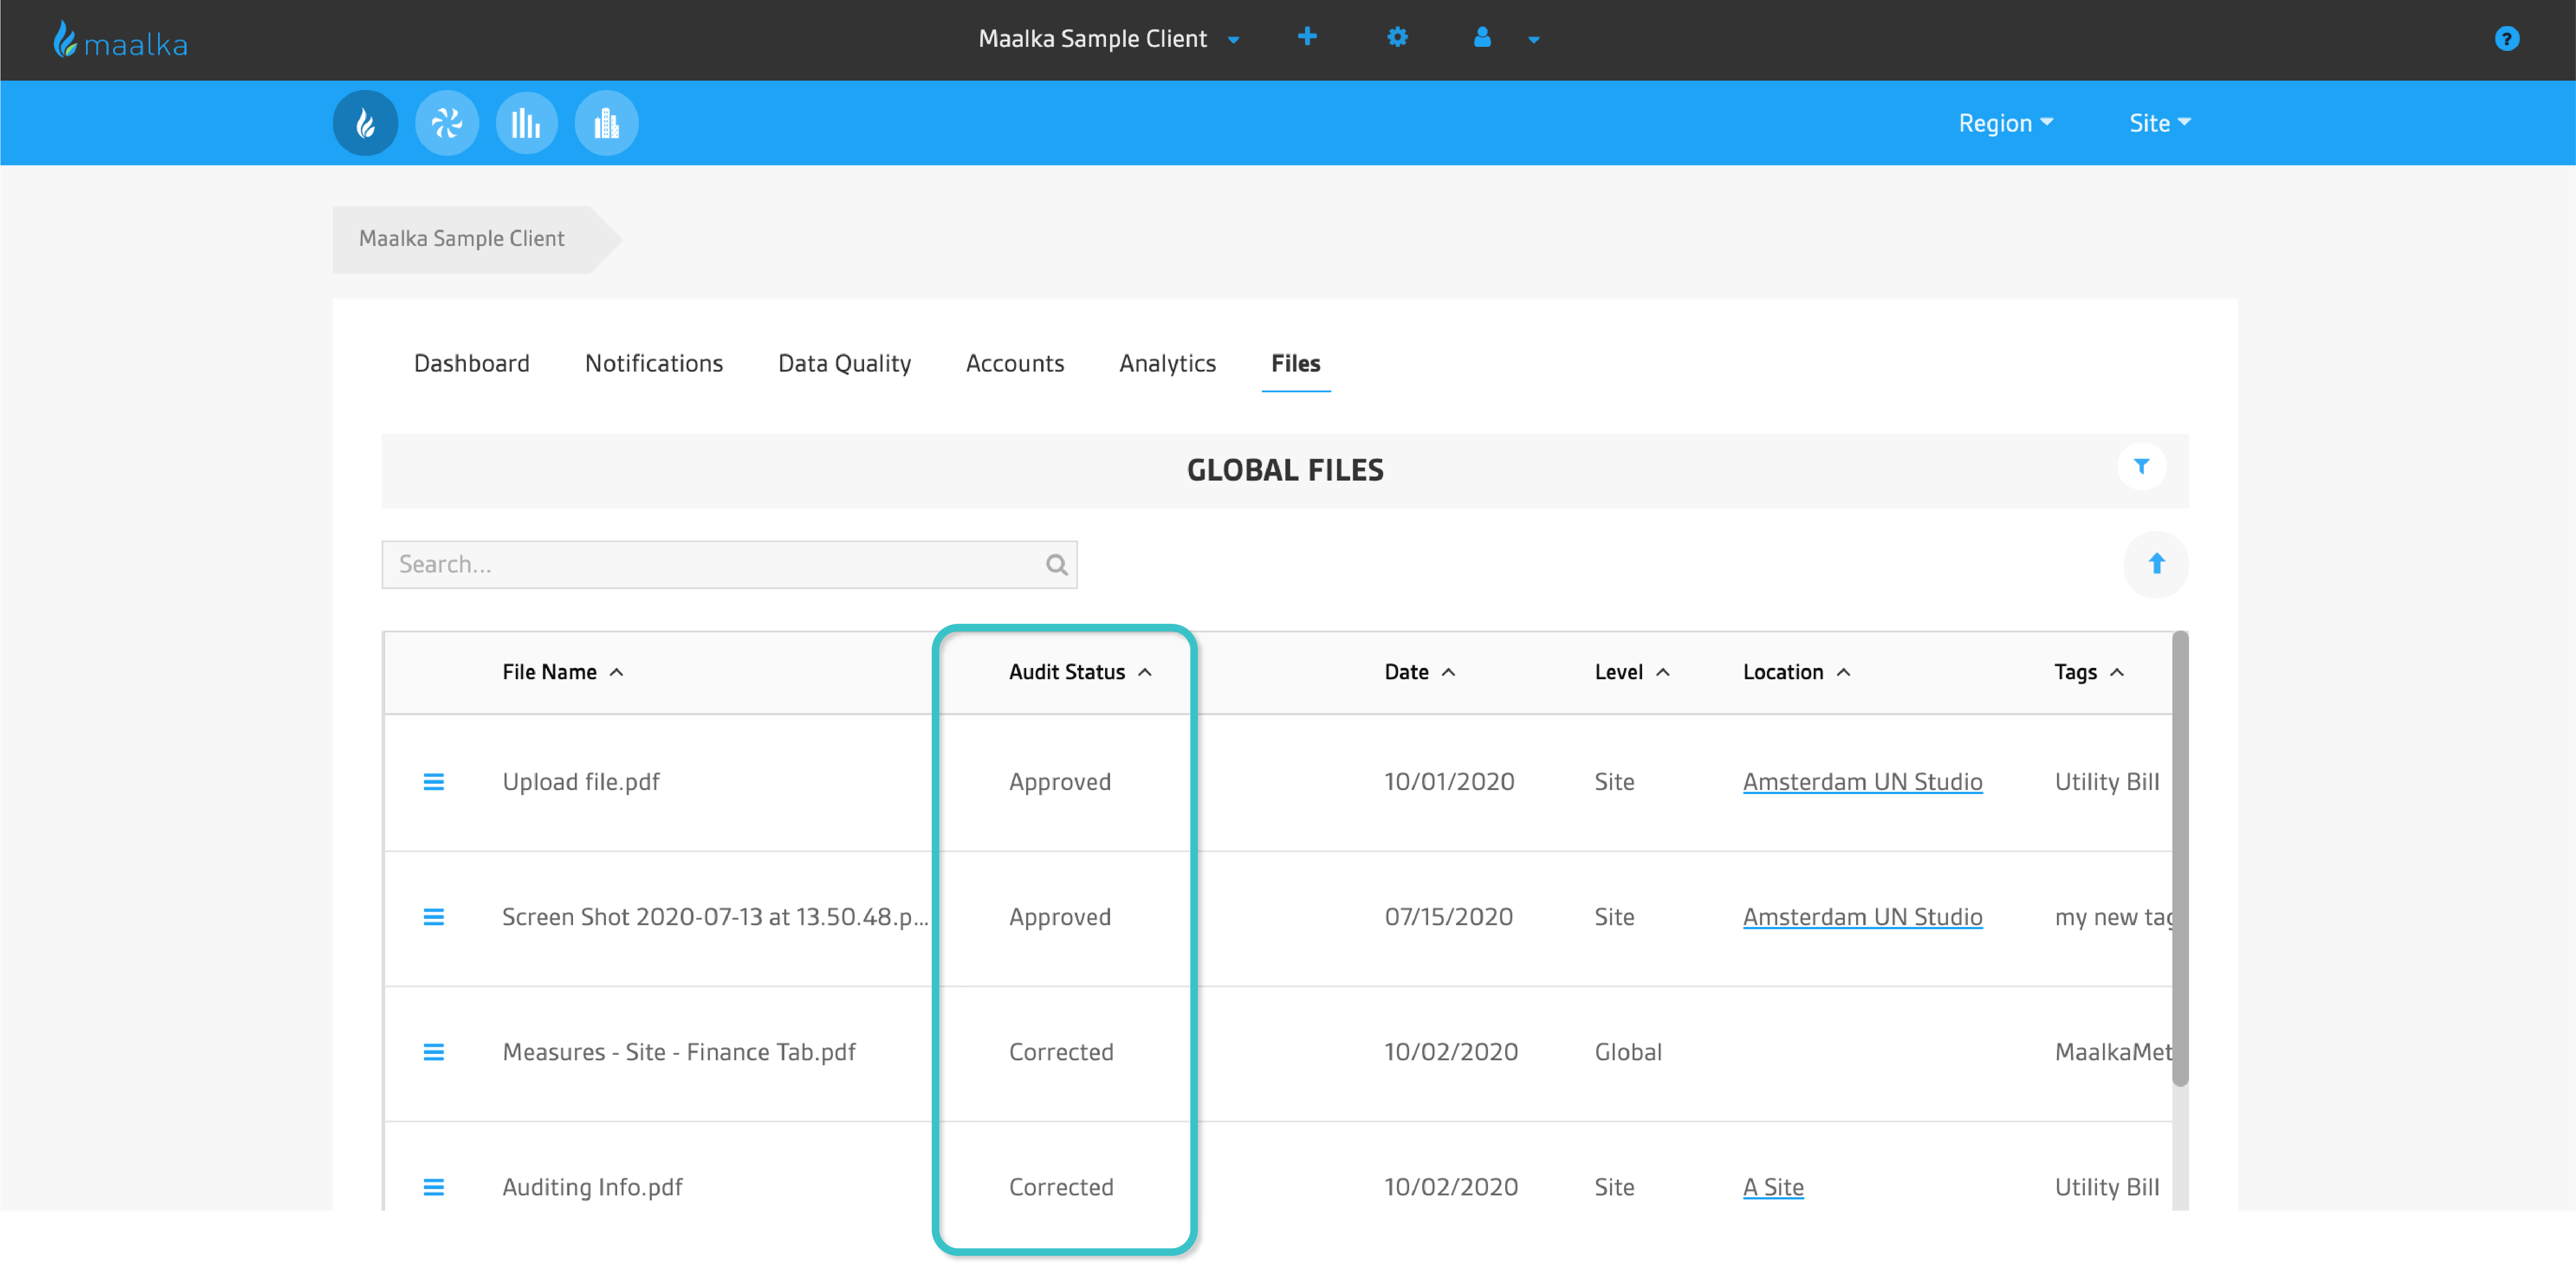Click Measures - Site - Finance Tab.pdf name

(x=679, y=1052)
